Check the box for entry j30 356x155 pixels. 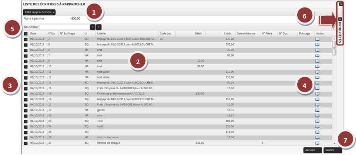(26, 143)
